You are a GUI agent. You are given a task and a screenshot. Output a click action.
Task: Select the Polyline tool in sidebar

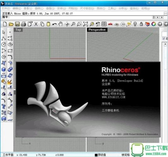pos(4,38)
